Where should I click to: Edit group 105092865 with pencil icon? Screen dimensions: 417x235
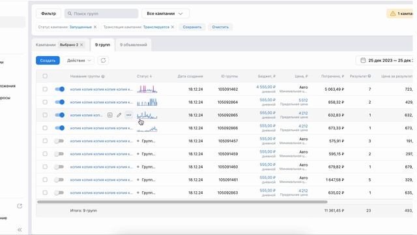click(119, 115)
